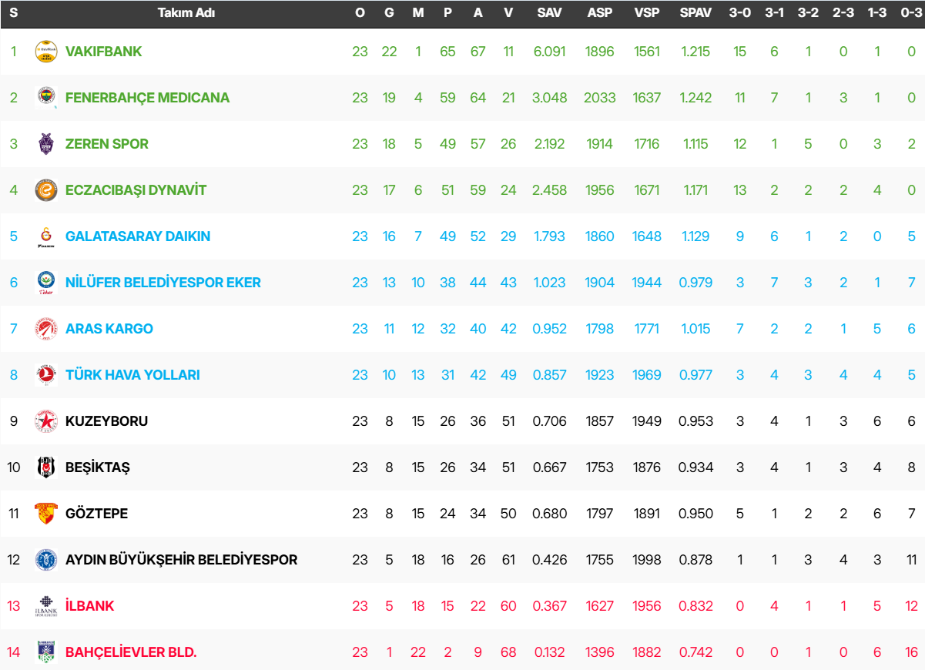
Task: Click the Türk Hava Yolları logo
Action: point(46,375)
